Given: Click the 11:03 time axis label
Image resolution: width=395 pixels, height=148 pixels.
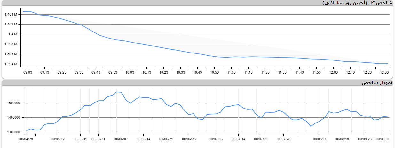Looking at the screenshot, I should pos(232,72).
